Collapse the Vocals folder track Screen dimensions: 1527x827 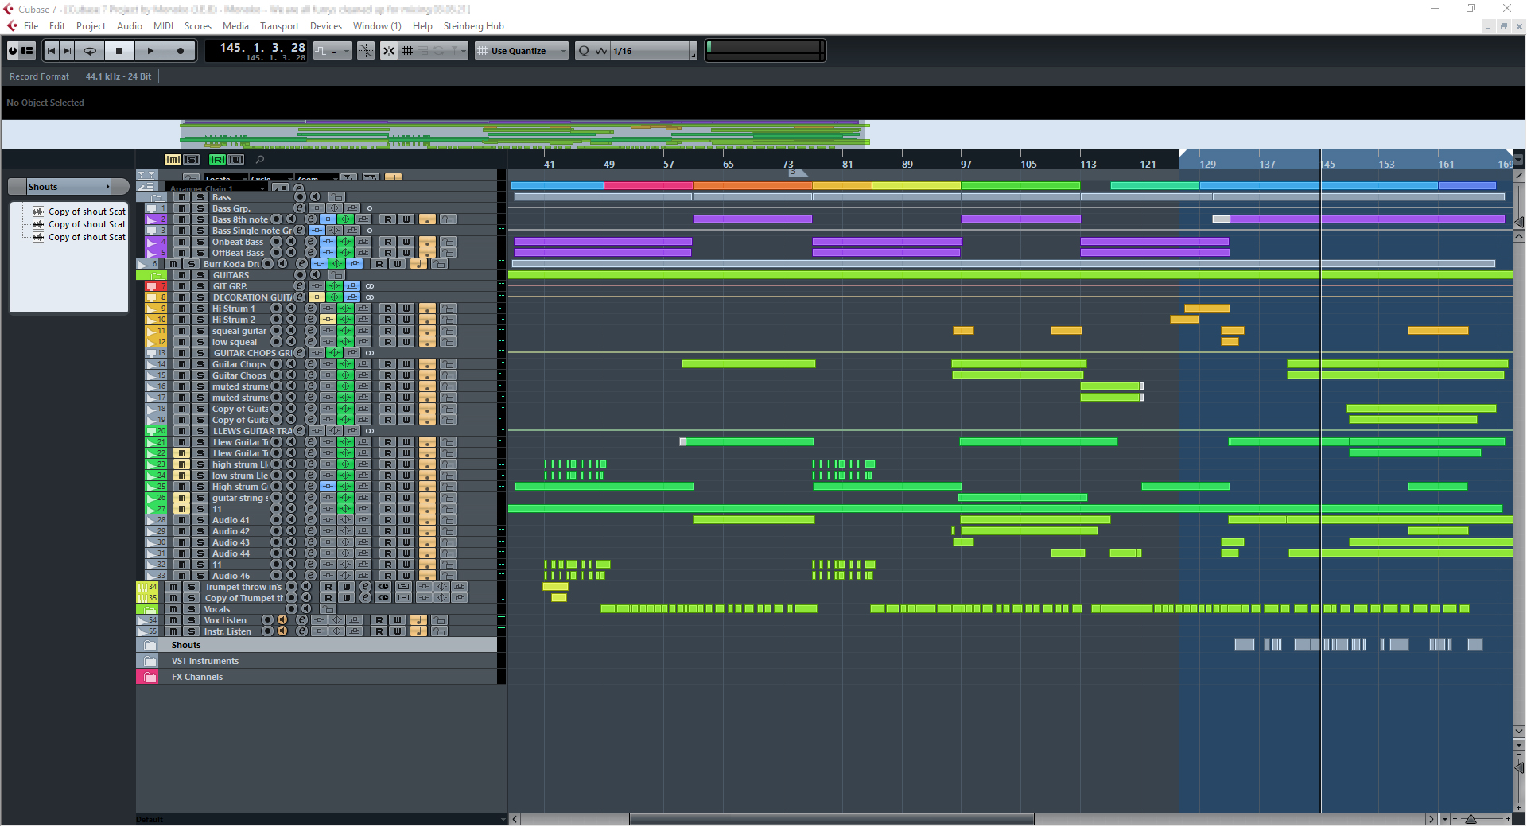point(150,609)
